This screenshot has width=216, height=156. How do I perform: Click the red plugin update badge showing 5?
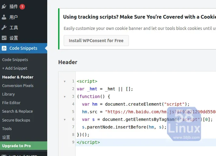point(22,7)
